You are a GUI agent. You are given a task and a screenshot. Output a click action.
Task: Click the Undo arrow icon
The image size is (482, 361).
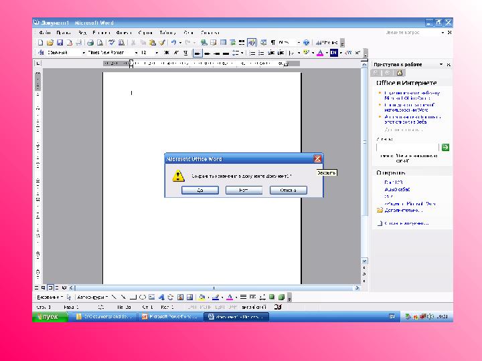(x=173, y=42)
